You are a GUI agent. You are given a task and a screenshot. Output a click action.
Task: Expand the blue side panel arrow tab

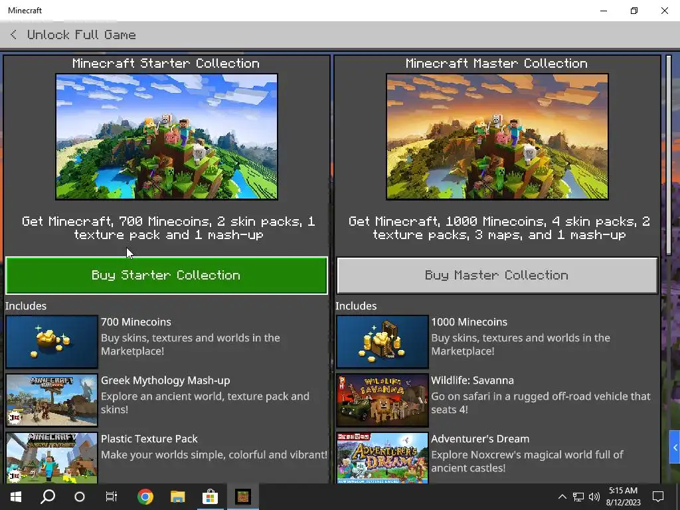pos(675,447)
